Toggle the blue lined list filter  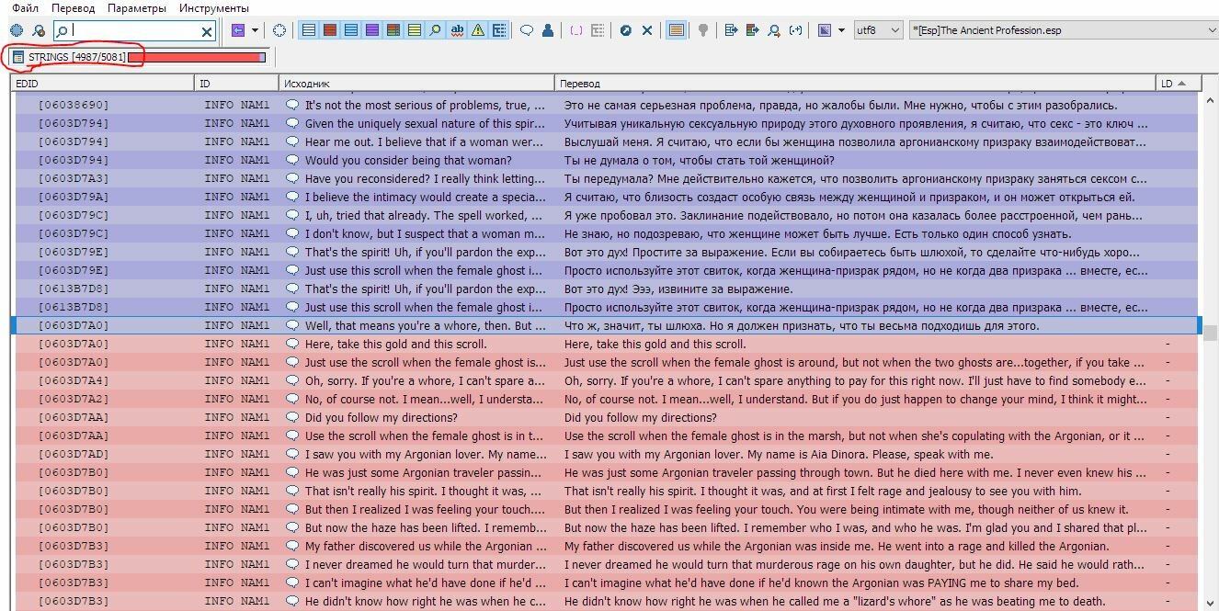pyautogui.click(x=351, y=30)
